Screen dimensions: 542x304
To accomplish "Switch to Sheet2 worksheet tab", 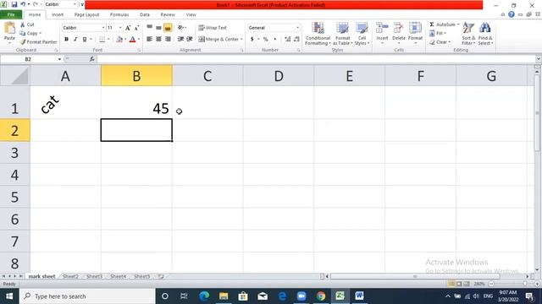I will 70,276.
